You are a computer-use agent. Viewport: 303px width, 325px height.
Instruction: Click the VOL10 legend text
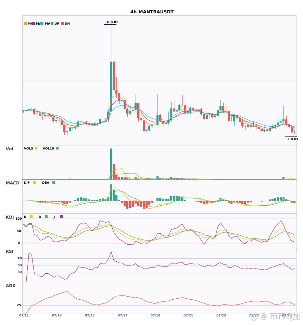48,148
